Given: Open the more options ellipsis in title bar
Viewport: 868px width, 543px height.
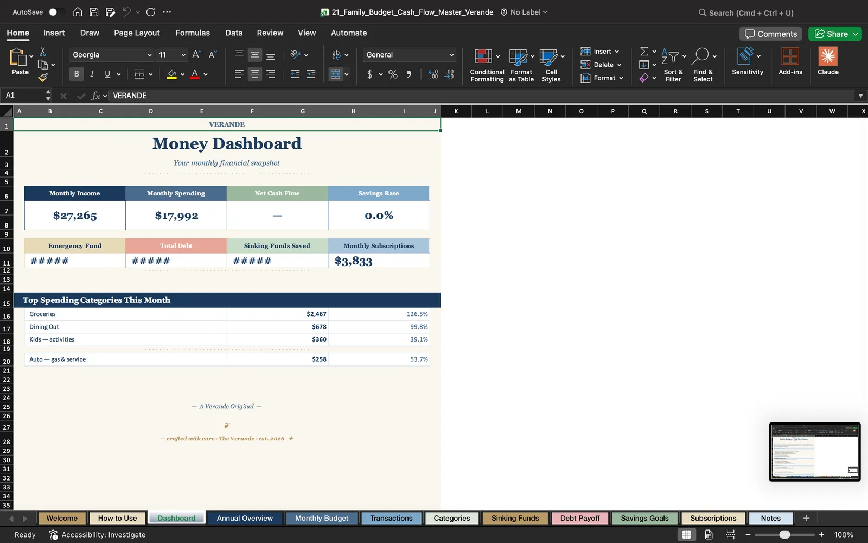Looking at the screenshot, I should (x=167, y=12).
